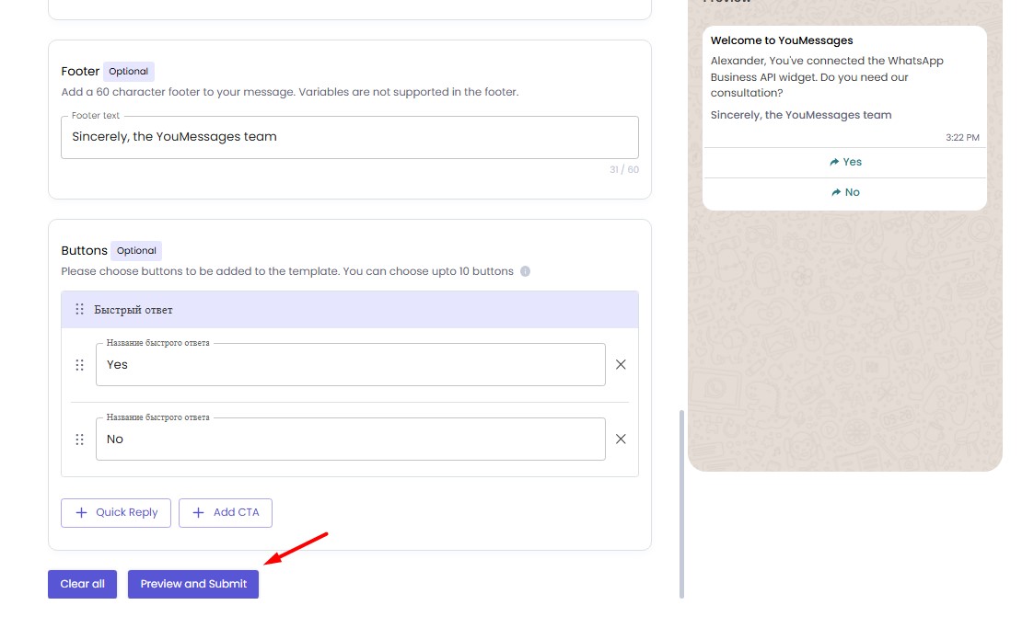The image size is (1034, 628).
Task: Focus the Footer text input field
Action: (x=350, y=137)
